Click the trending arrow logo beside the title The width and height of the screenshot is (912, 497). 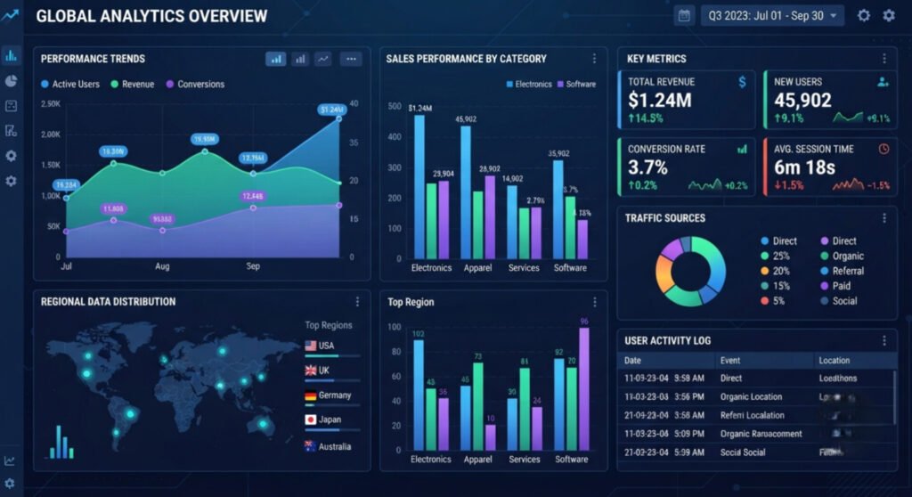pyautogui.click(x=10, y=16)
